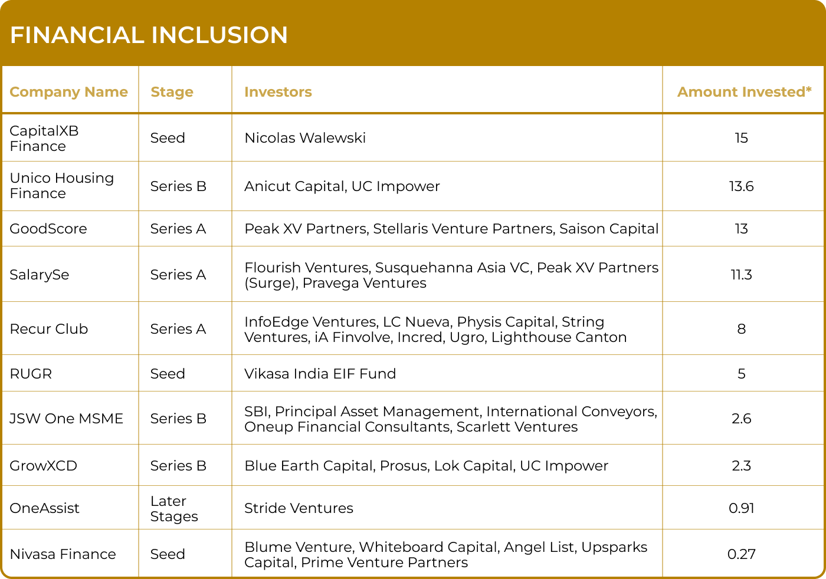Screen dimensions: 826x579
Task: Select the JSW One MSME cell
Action: pos(66,419)
